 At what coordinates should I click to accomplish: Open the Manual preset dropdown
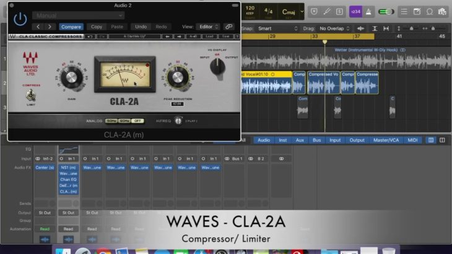coord(78,15)
